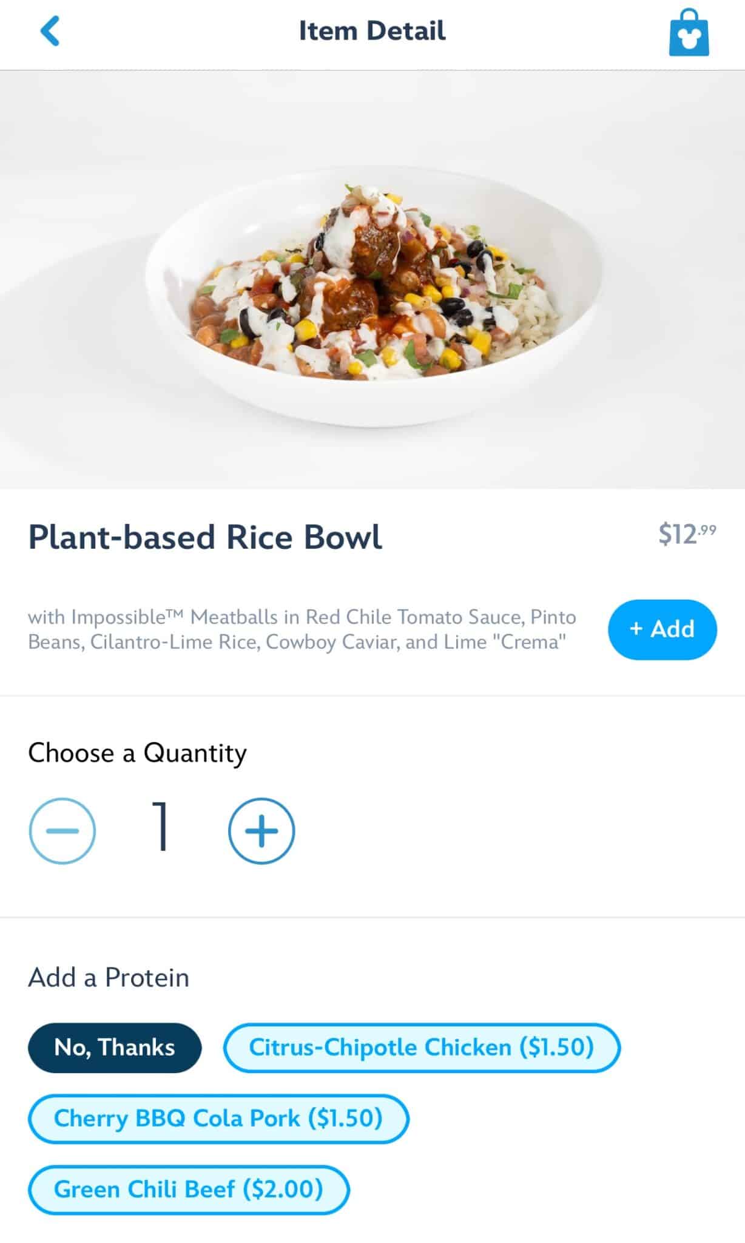Tap the Item Detail header title

tap(372, 31)
